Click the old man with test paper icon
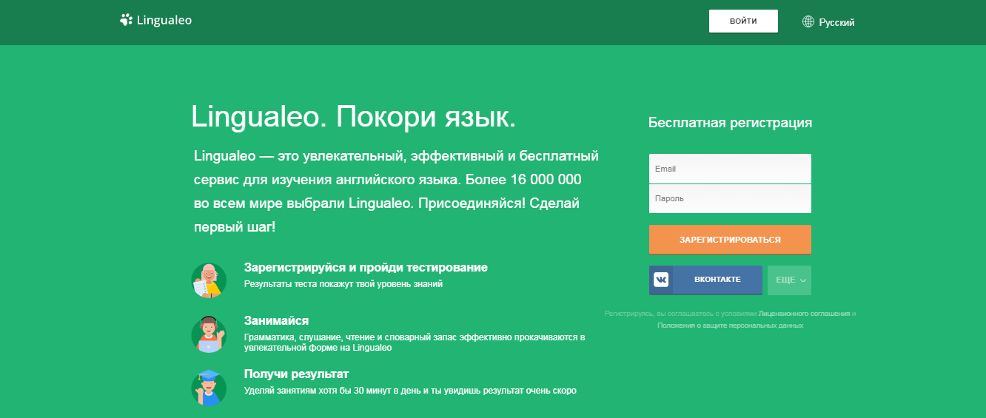Viewport: 986px width, 418px height. (209, 280)
